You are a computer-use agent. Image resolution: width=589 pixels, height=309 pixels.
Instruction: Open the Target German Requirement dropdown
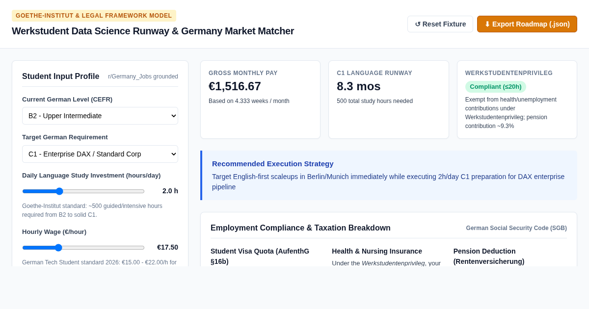pyautogui.click(x=100, y=154)
